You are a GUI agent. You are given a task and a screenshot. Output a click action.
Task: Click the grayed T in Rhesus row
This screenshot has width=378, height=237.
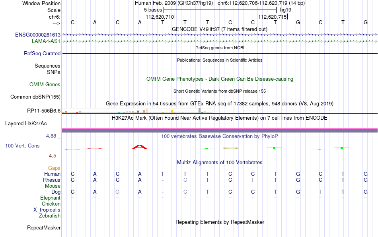(253, 180)
